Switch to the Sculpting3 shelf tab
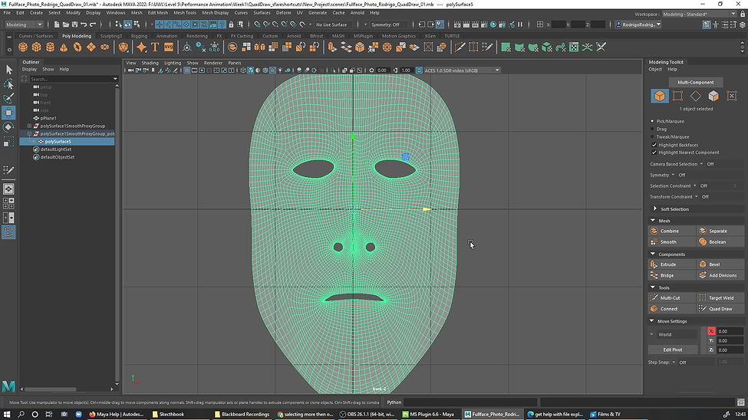This screenshot has height=420, width=748. pyautogui.click(x=110, y=36)
